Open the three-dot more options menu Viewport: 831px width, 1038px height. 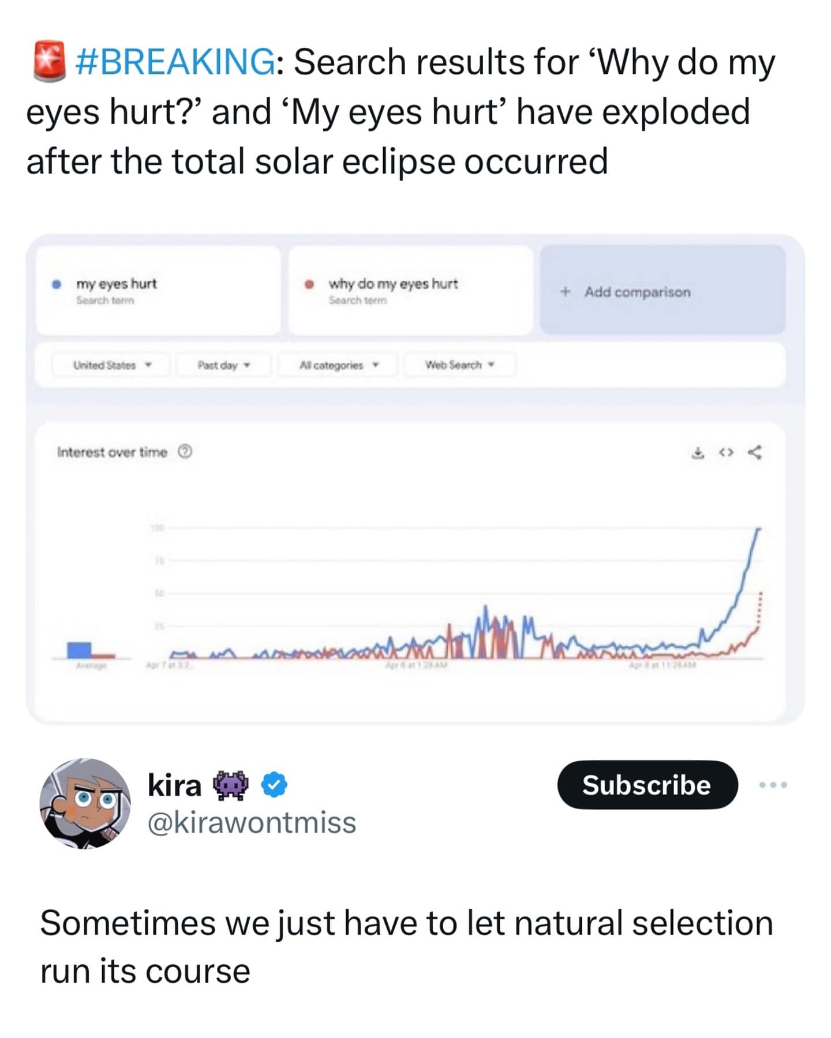(x=773, y=785)
